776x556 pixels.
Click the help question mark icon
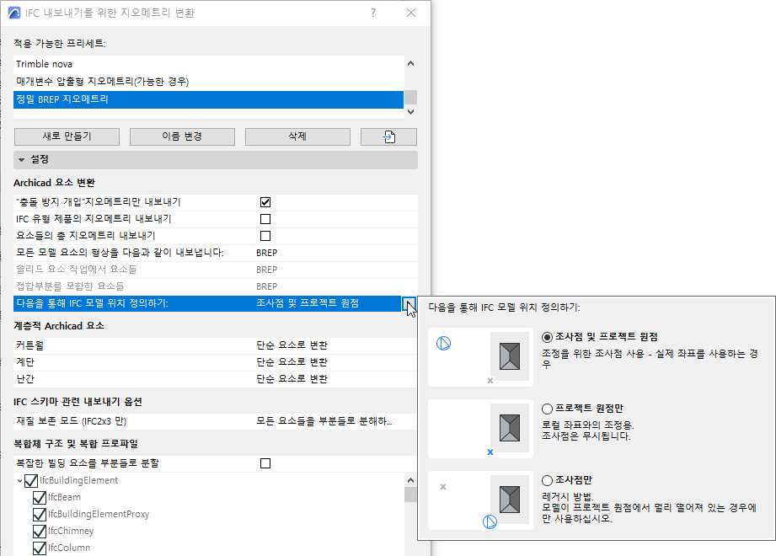(x=373, y=13)
